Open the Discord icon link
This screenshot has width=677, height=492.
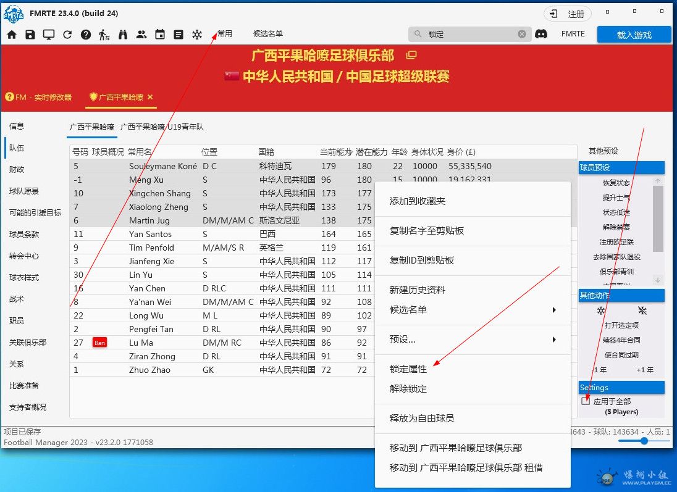[541, 34]
